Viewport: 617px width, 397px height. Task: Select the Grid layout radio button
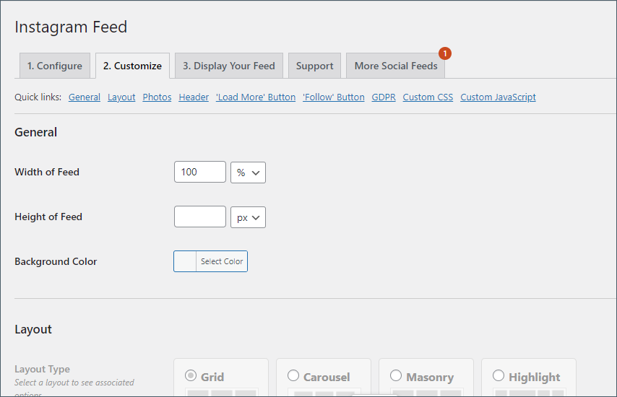[x=191, y=376]
